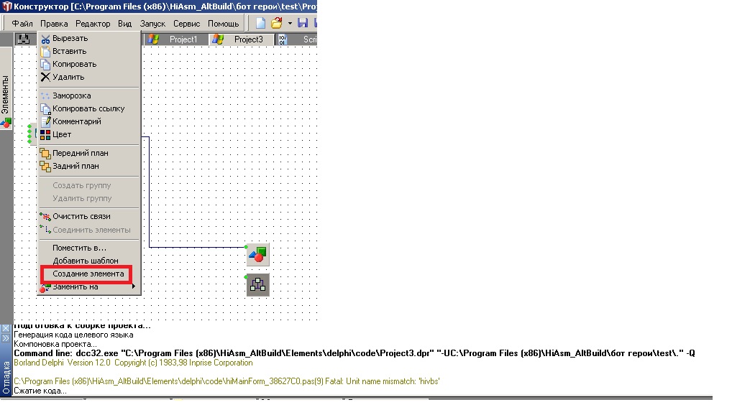Open the Запуск menu
The height and width of the screenshot is (415, 732).
152,24
